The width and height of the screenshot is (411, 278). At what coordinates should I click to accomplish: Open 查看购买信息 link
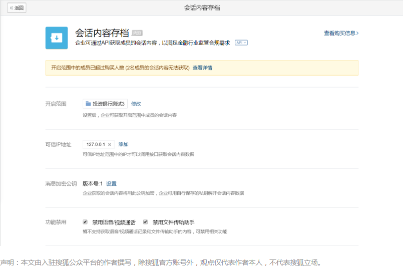[341, 33]
